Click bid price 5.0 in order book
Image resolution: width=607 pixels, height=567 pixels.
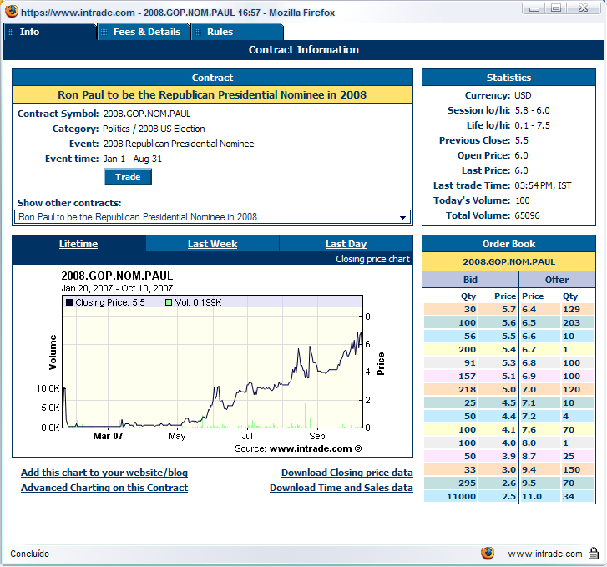click(508, 390)
